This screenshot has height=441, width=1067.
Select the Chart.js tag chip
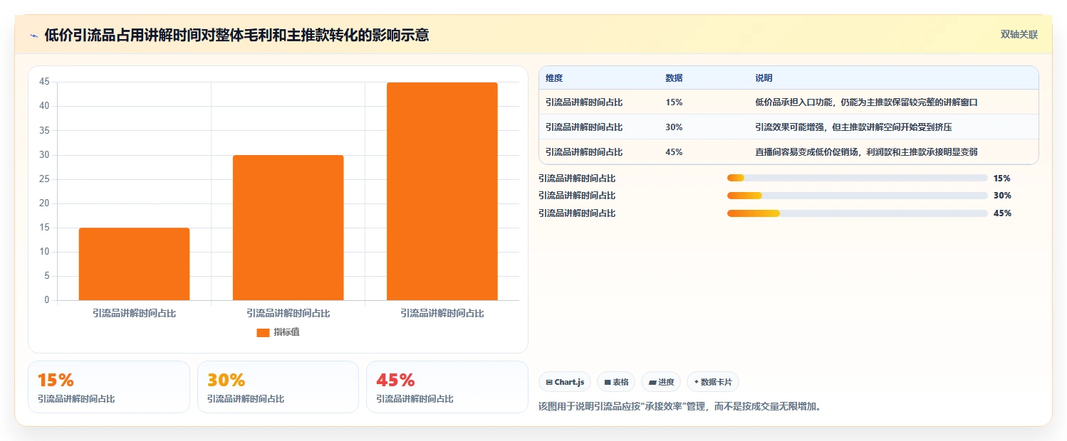click(565, 382)
